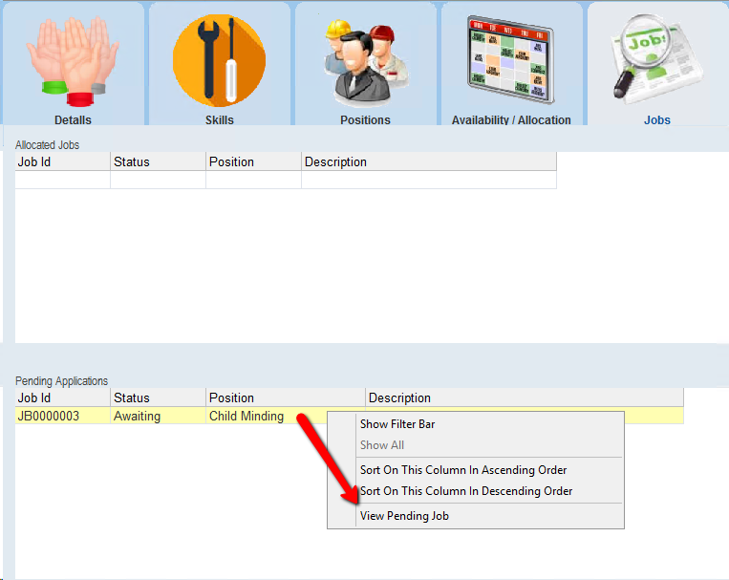Click Description header in Allocated Jobs grid
Image resolution: width=729 pixels, height=580 pixels.
428,161
